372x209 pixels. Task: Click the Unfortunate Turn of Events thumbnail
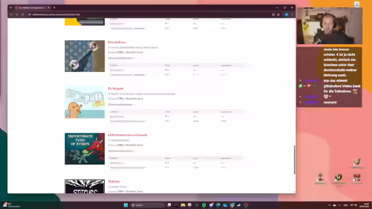click(x=85, y=149)
